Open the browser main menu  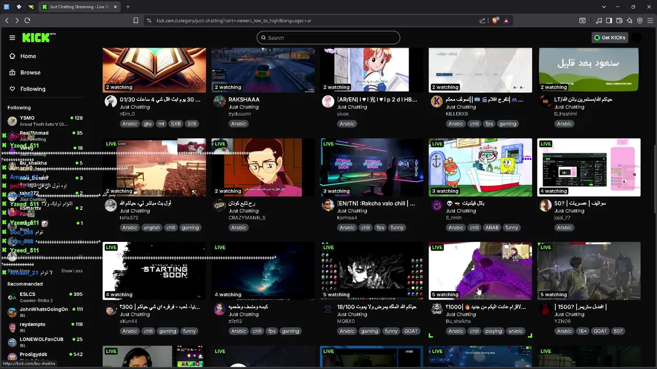(x=650, y=20)
